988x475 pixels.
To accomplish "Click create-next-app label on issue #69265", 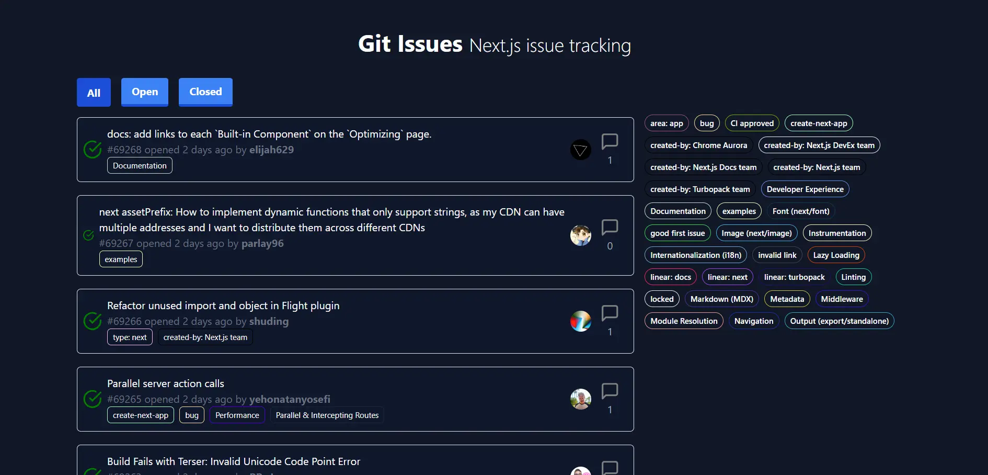I will click(141, 415).
